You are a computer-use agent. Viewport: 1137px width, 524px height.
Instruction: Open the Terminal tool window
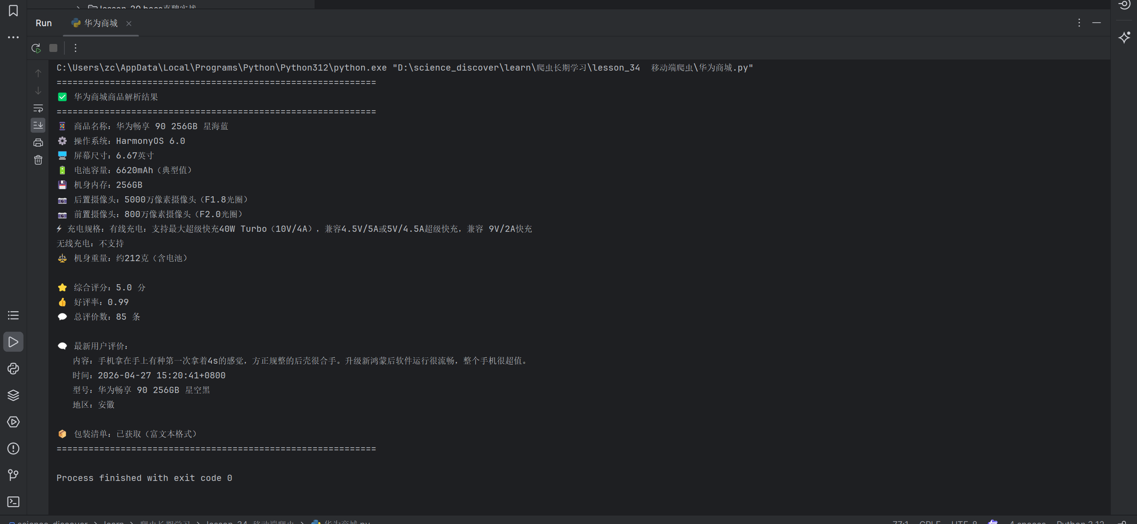tap(13, 502)
